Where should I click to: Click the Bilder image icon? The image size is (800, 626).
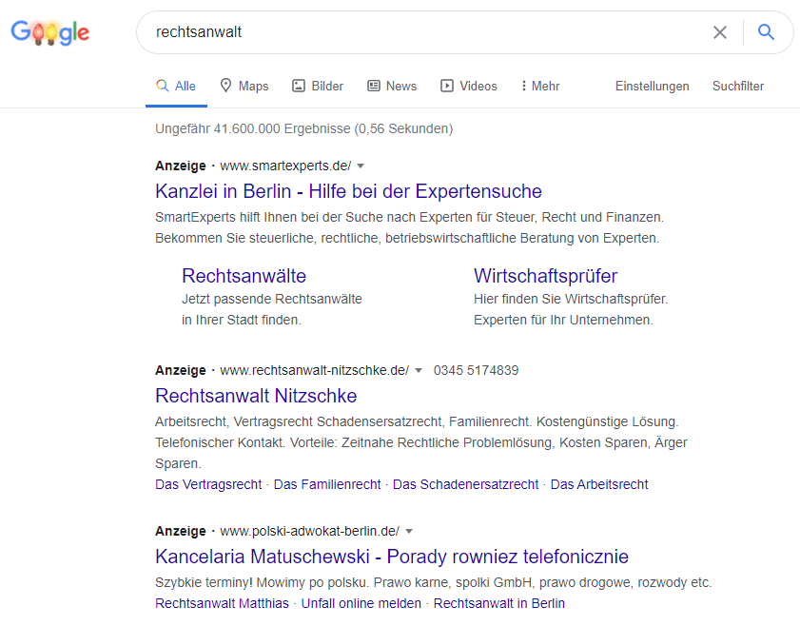[299, 86]
